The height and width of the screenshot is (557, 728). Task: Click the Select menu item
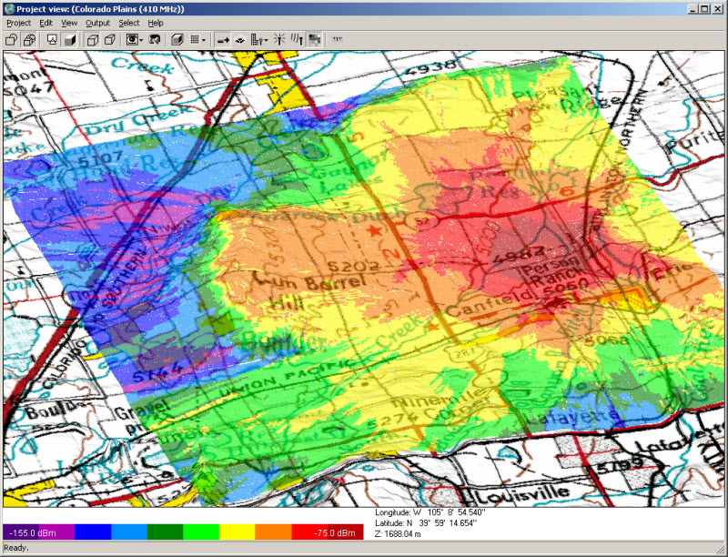[x=128, y=22]
